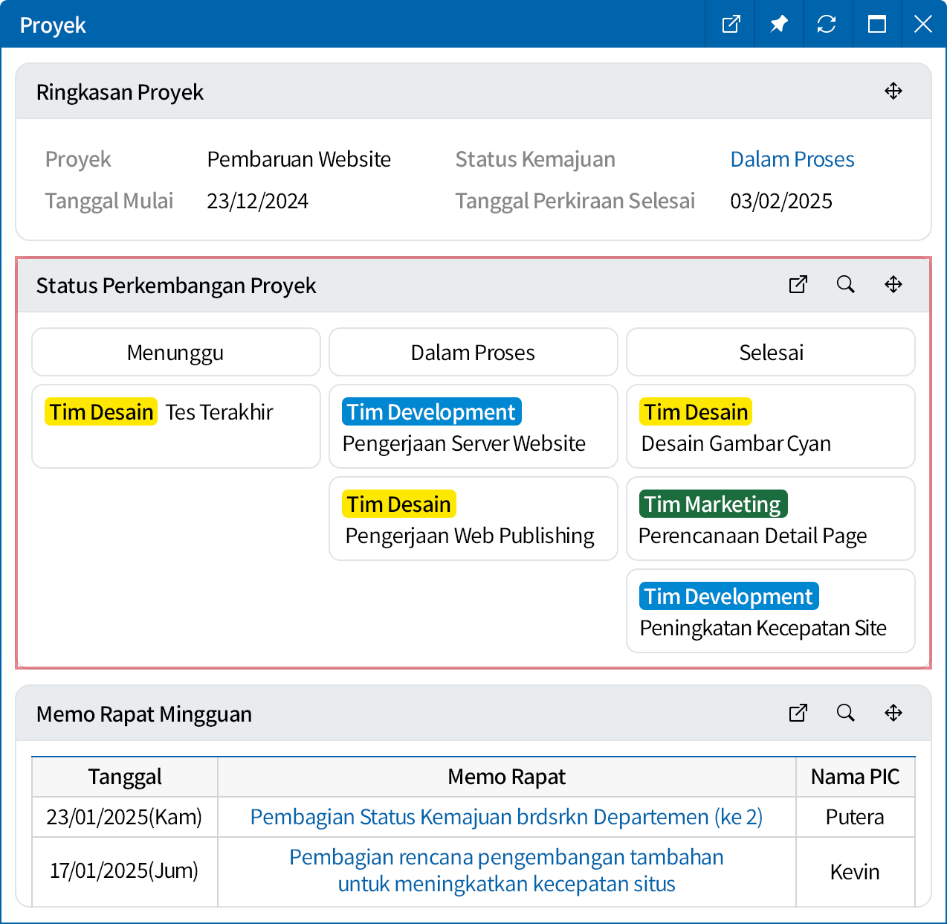The image size is (947, 924).
Task: Select the Putera PIC cell
Action: (x=855, y=817)
